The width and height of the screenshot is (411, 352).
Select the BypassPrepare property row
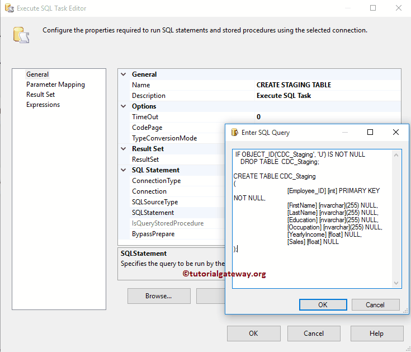point(177,234)
